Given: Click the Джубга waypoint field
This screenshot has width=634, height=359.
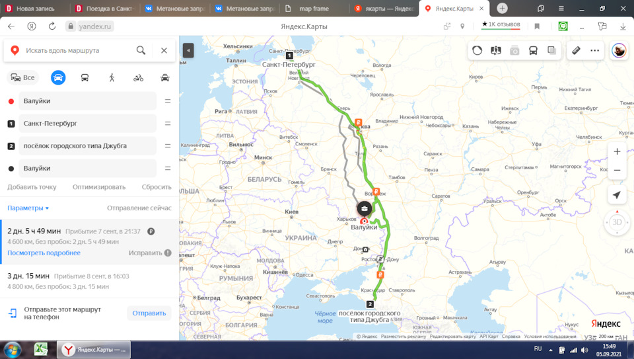Looking at the screenshot, I should point(87,145).
